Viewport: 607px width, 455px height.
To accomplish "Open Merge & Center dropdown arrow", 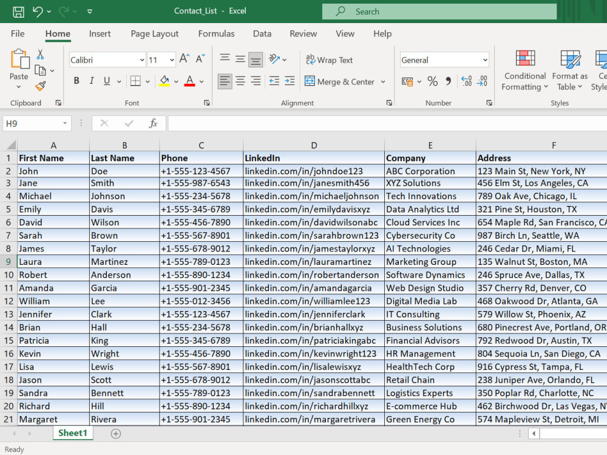I will (383, 82).
